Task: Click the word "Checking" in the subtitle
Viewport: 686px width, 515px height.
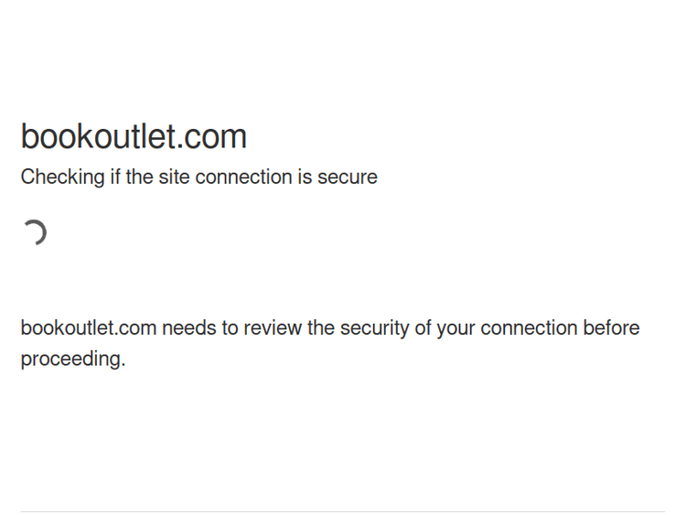Action: tap(62, 177)
